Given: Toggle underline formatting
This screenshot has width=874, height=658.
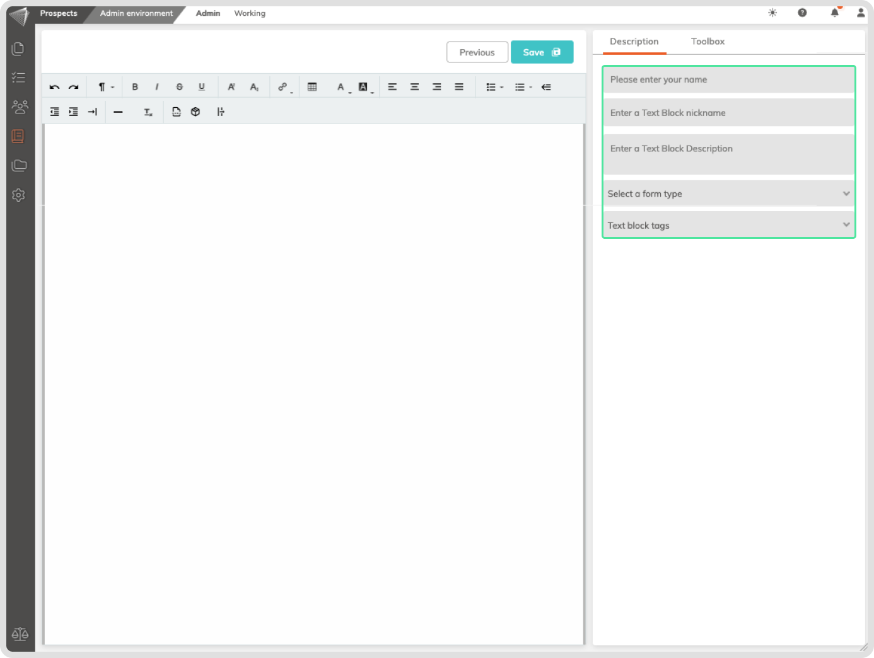Looking at the screenshot, I should point(202,87).
